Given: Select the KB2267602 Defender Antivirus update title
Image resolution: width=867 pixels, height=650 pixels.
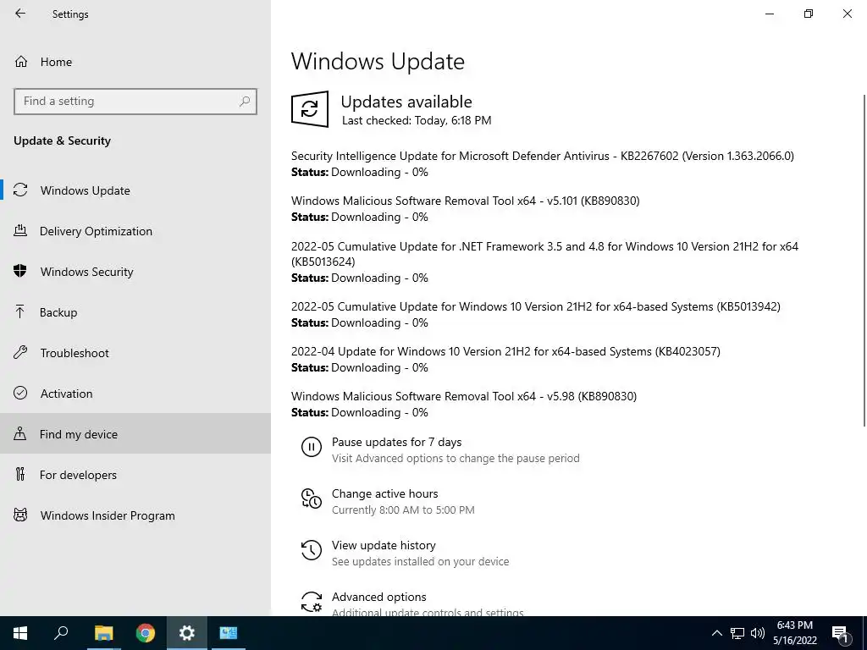Looking at the screenshot, I should pyautogui.click(x=543, y=156).
